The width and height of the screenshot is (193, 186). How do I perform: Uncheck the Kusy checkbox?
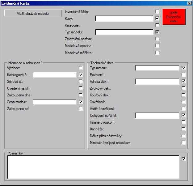pos(157,18)
